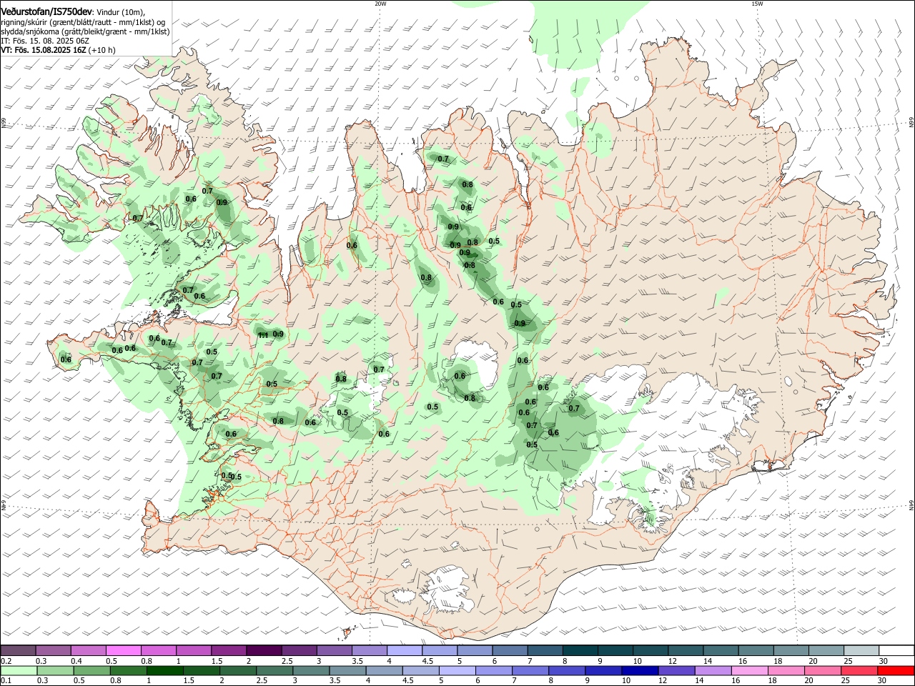The image size is (915, 686).
Task: Click the lilac 14 swatch in bottom legend row
Action: (713, 671)
